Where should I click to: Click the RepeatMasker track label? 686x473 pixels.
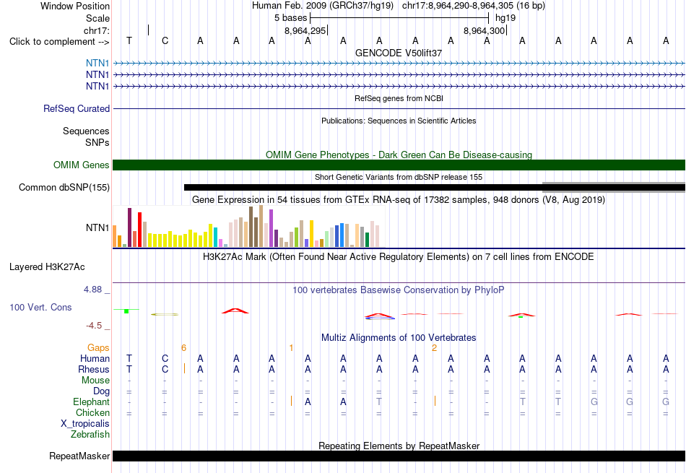79,456
